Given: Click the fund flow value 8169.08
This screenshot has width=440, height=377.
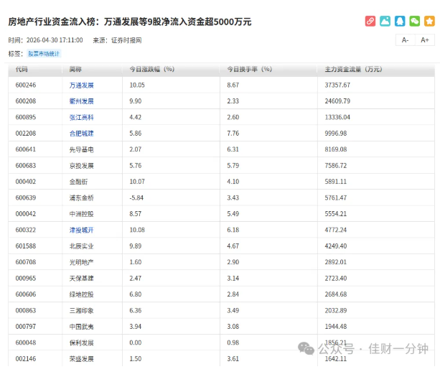Looking at the screenshot, I should (336, 149).
